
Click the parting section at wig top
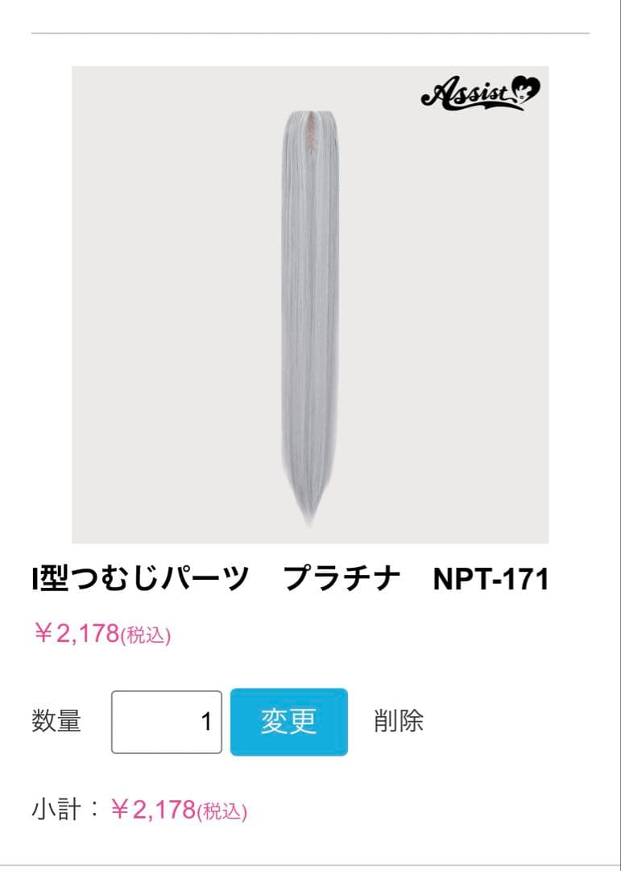click(311, 132)
